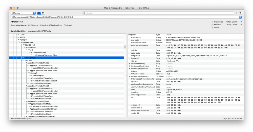This screenshot has width=253, height=132.
Task: Open the registry path dropdown arrow
Action: coord(240,17)
